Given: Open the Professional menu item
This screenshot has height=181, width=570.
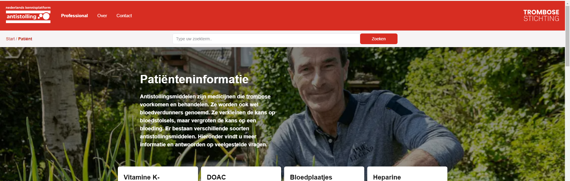Looking at the screenshot, I should pyautogui.click(x=74, y=16).
